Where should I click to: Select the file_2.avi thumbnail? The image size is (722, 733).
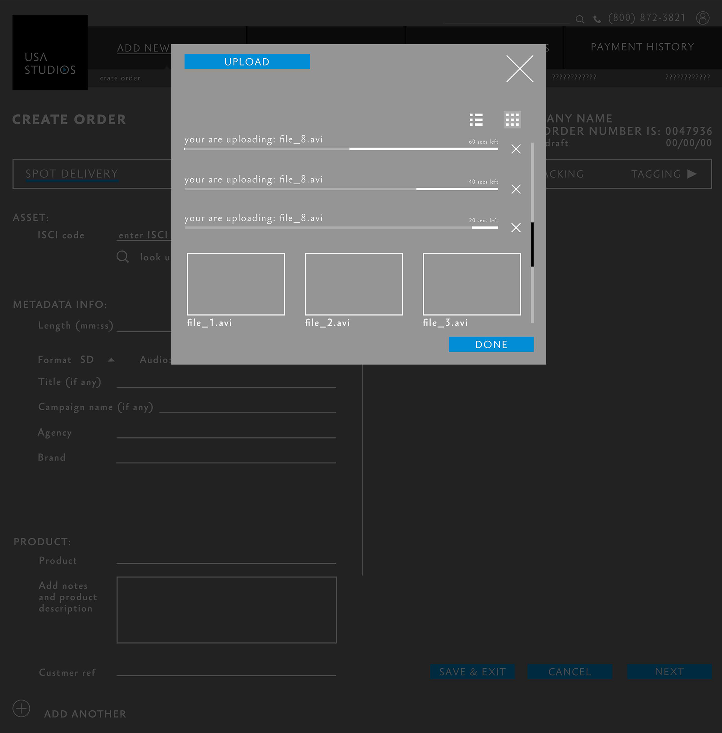coord(353,284)
